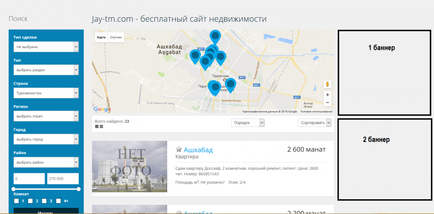The image size is (434, 214).
Task: Zoom out the map with minus
Action: click(x=327, y=102)
